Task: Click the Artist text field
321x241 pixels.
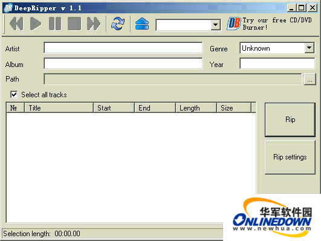Action: pos(123,48)
